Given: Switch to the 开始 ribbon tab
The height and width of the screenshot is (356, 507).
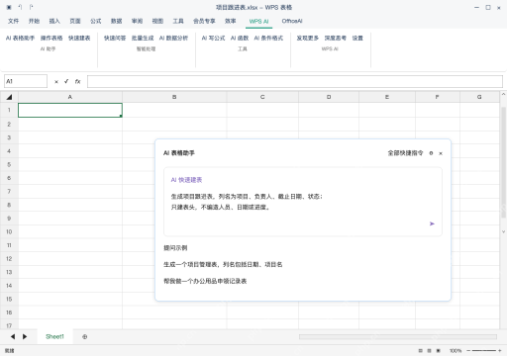Looking at the screenshot, I should pos(34,21).
